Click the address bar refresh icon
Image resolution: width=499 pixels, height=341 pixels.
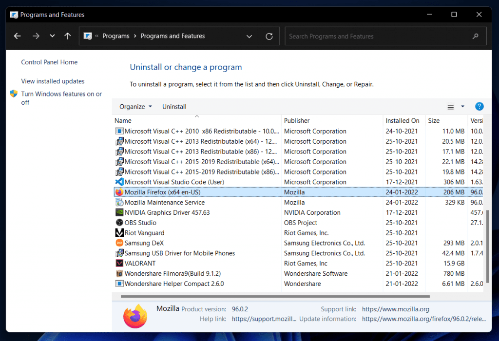[x=269, y=36]
